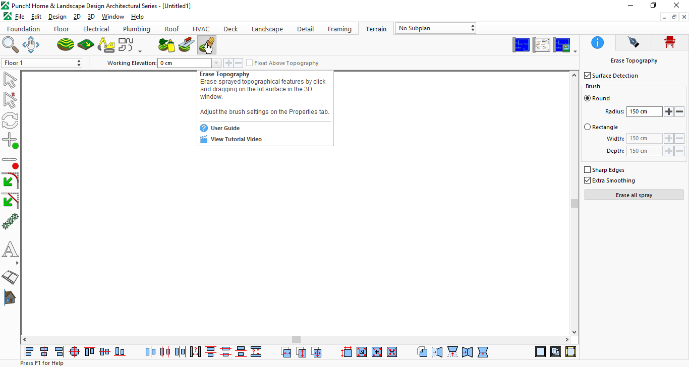Screen dimensions: 689x367
Task: Open the house view icon in sidebar
Action: (x=10, y=297)
